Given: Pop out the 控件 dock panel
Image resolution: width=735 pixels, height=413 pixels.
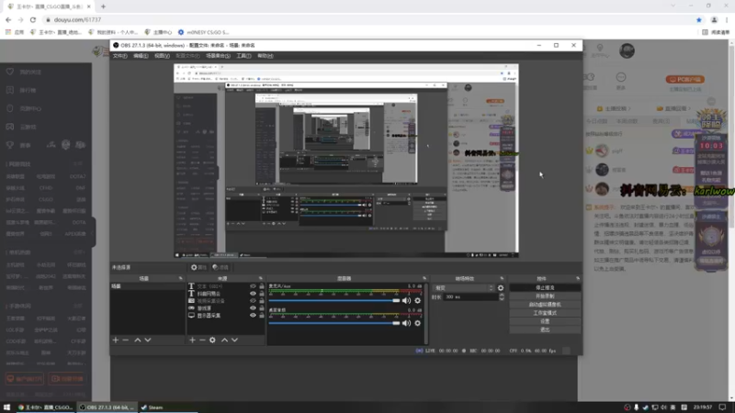Looking at the screenshot, I should coord(578,278).
